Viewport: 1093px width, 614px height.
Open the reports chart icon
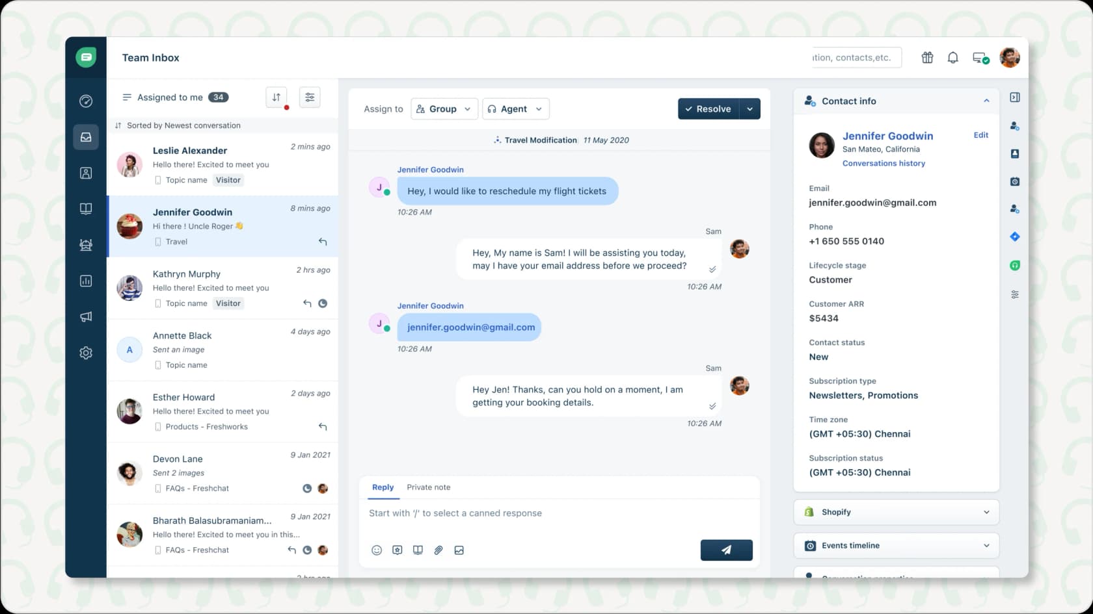click(86, 281)
